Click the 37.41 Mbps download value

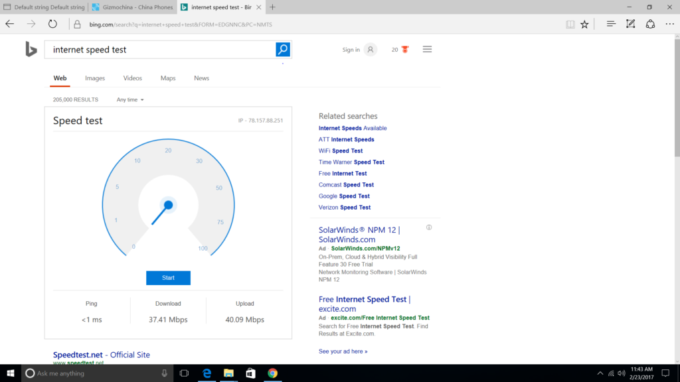point(168,320)
